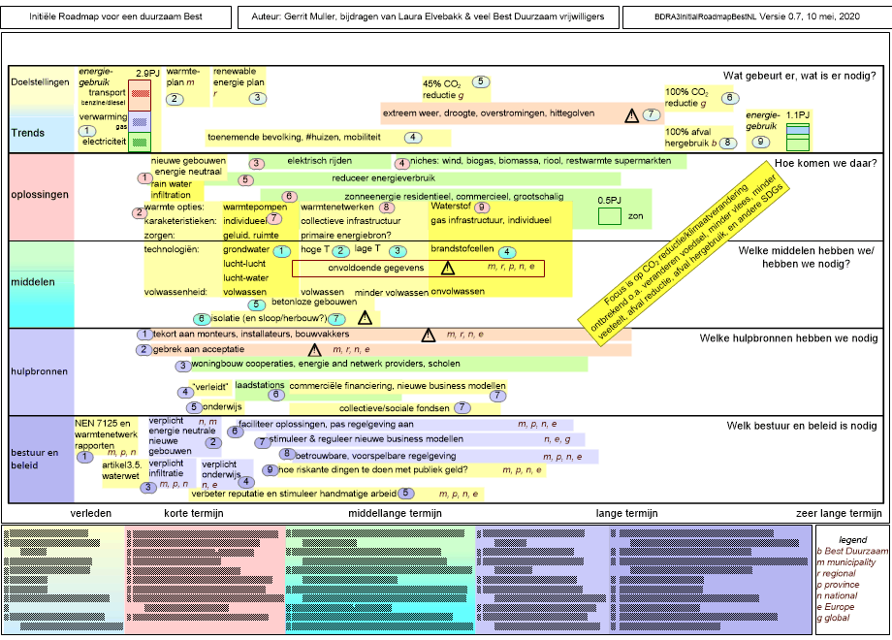Select pink circle 5 before reduceer energieverbruik
892x640 pixels.
click(x=245, y=180)
